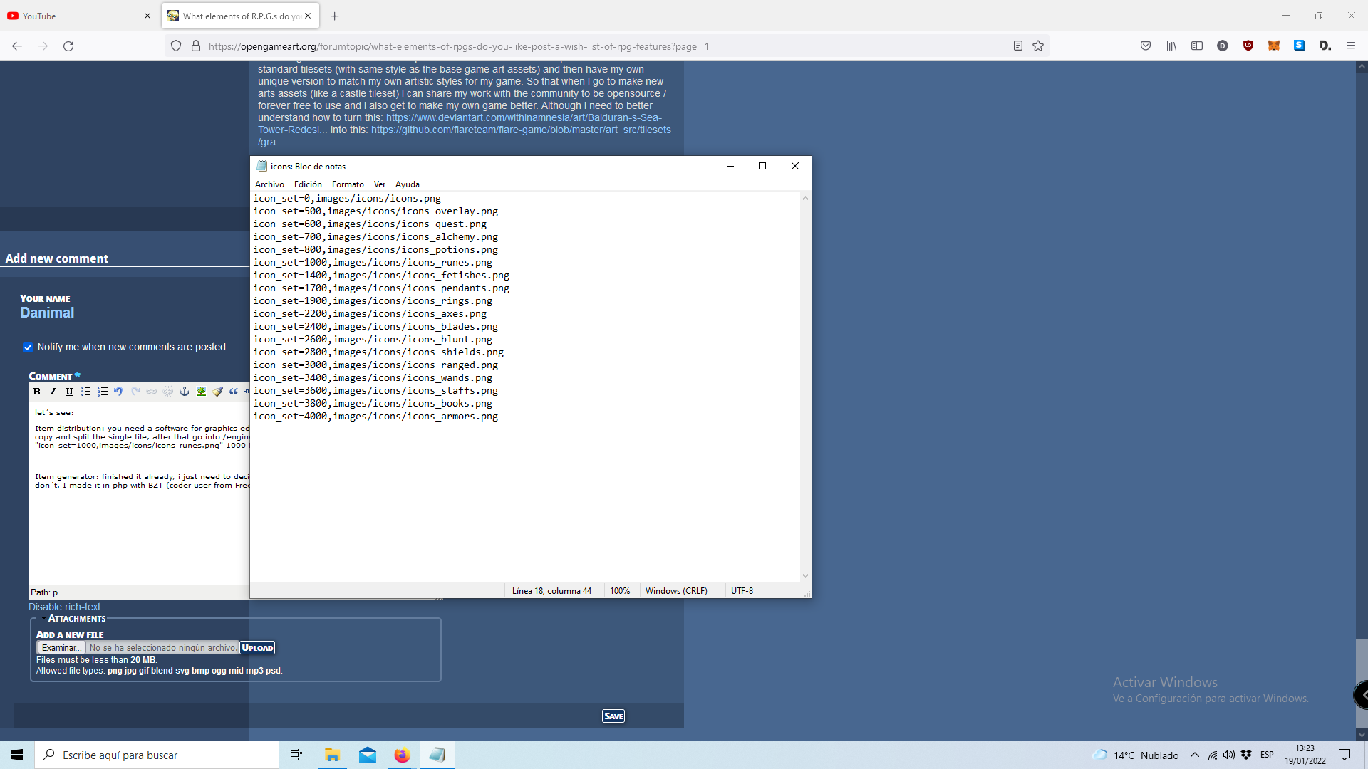Click the anchor/link insert icon

point(185,392)
